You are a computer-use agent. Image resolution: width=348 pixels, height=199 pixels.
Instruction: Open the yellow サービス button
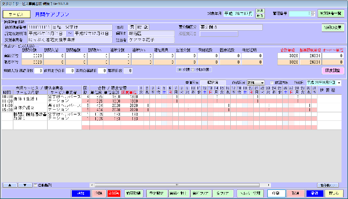17,14
